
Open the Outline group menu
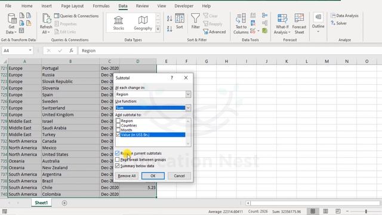point(318,23)
